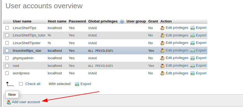Image resolution: width=243 pixels, height=107 pixels.
Task: Select the root user checkbox
Action: (x=7, y=66)
